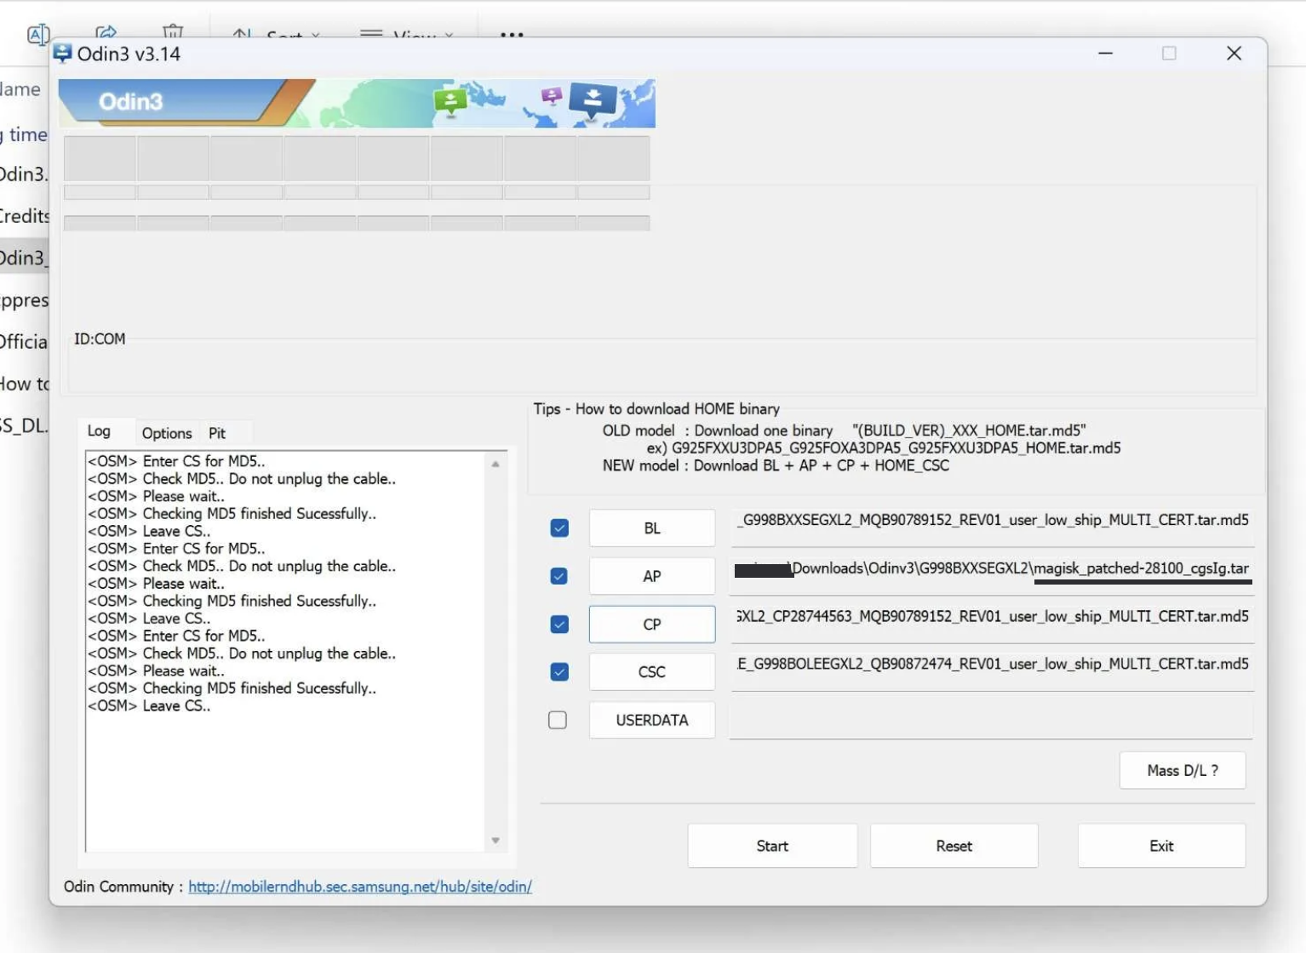Select the 'SS_DL' file in File Explorer
The height and width of the screenshot is (953, 1306).
point(25,425)
